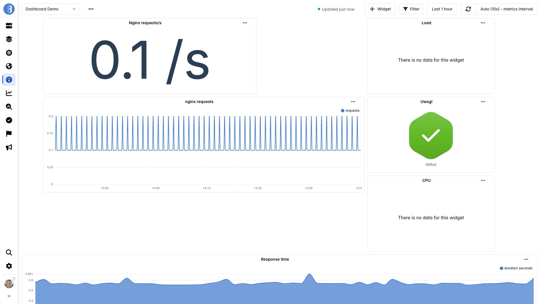Viewport: 541px width, 304px height.
Task: Click the refresh icon button
Action: point(468,9)
